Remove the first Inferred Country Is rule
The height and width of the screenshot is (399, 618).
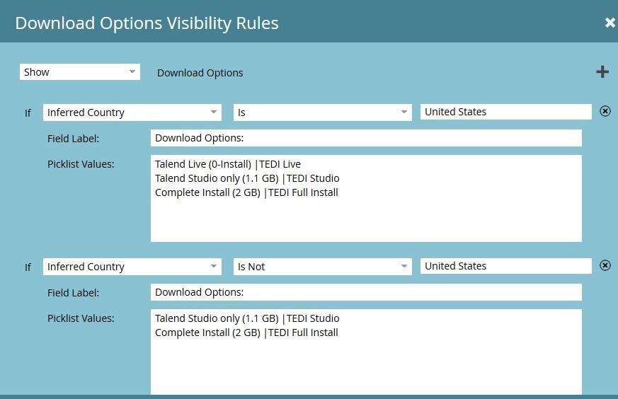tap(605, 111)
